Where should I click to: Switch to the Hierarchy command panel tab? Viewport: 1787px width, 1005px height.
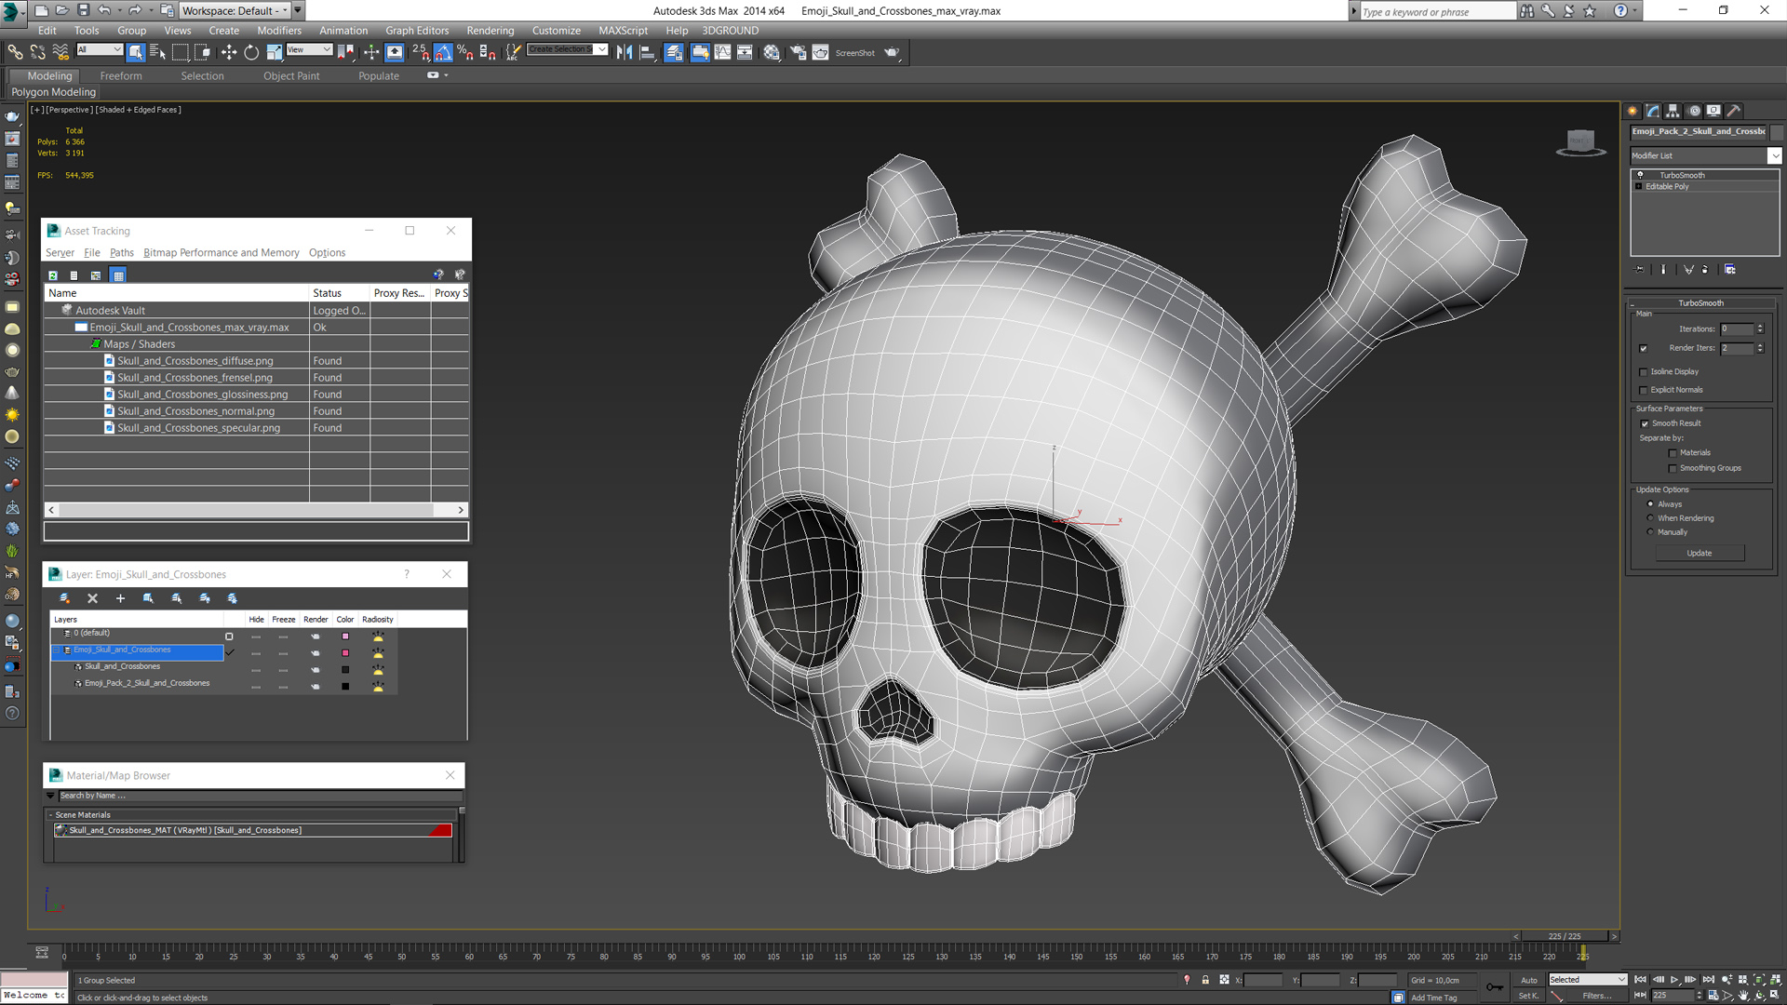tap(1673, 110)
